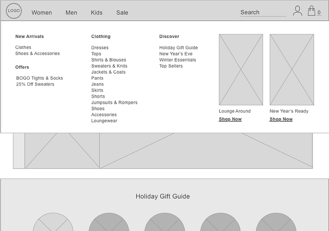
Task: Open Loungewear category
Action: (104, 121)
